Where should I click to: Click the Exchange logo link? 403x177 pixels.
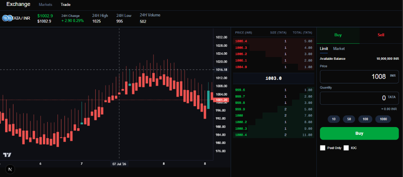pos(18,4)
